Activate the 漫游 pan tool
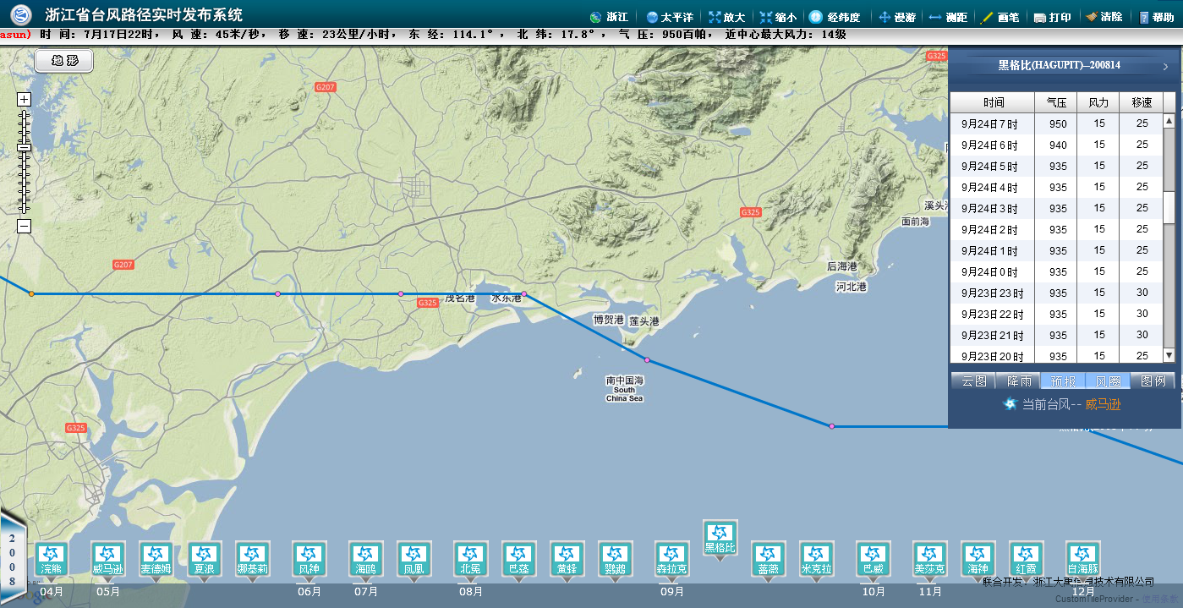The image size is (1183, 608). click(896, 17)
